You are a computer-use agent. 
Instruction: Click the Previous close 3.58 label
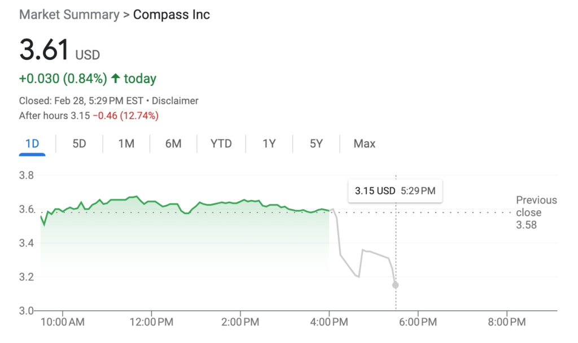coord(536,212)
